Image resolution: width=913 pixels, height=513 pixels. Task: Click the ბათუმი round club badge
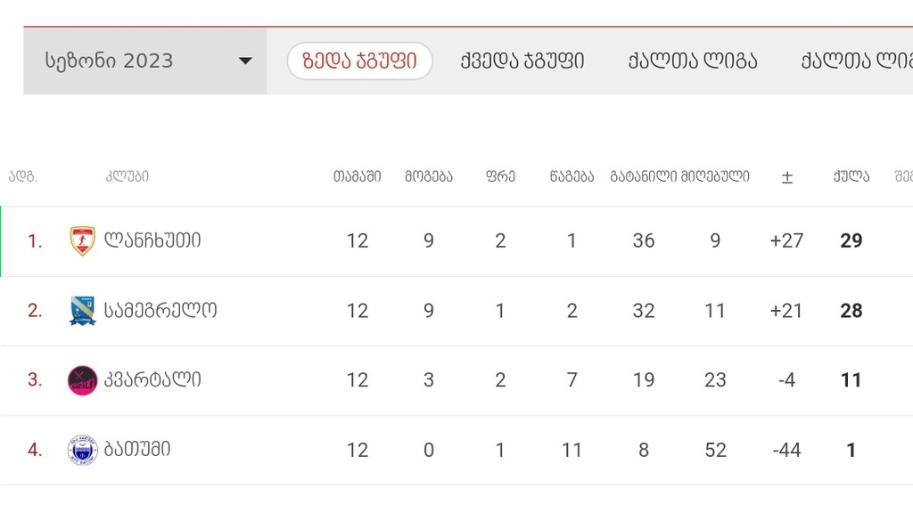pyautogui.click(x=82, y=450)
